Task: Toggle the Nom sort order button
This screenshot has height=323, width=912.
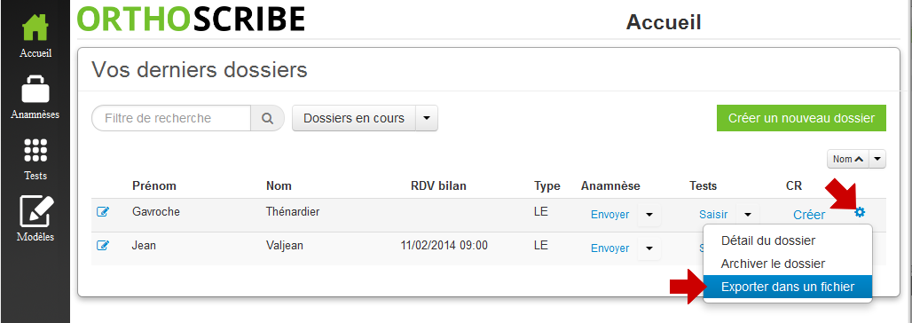Action: 849,159
